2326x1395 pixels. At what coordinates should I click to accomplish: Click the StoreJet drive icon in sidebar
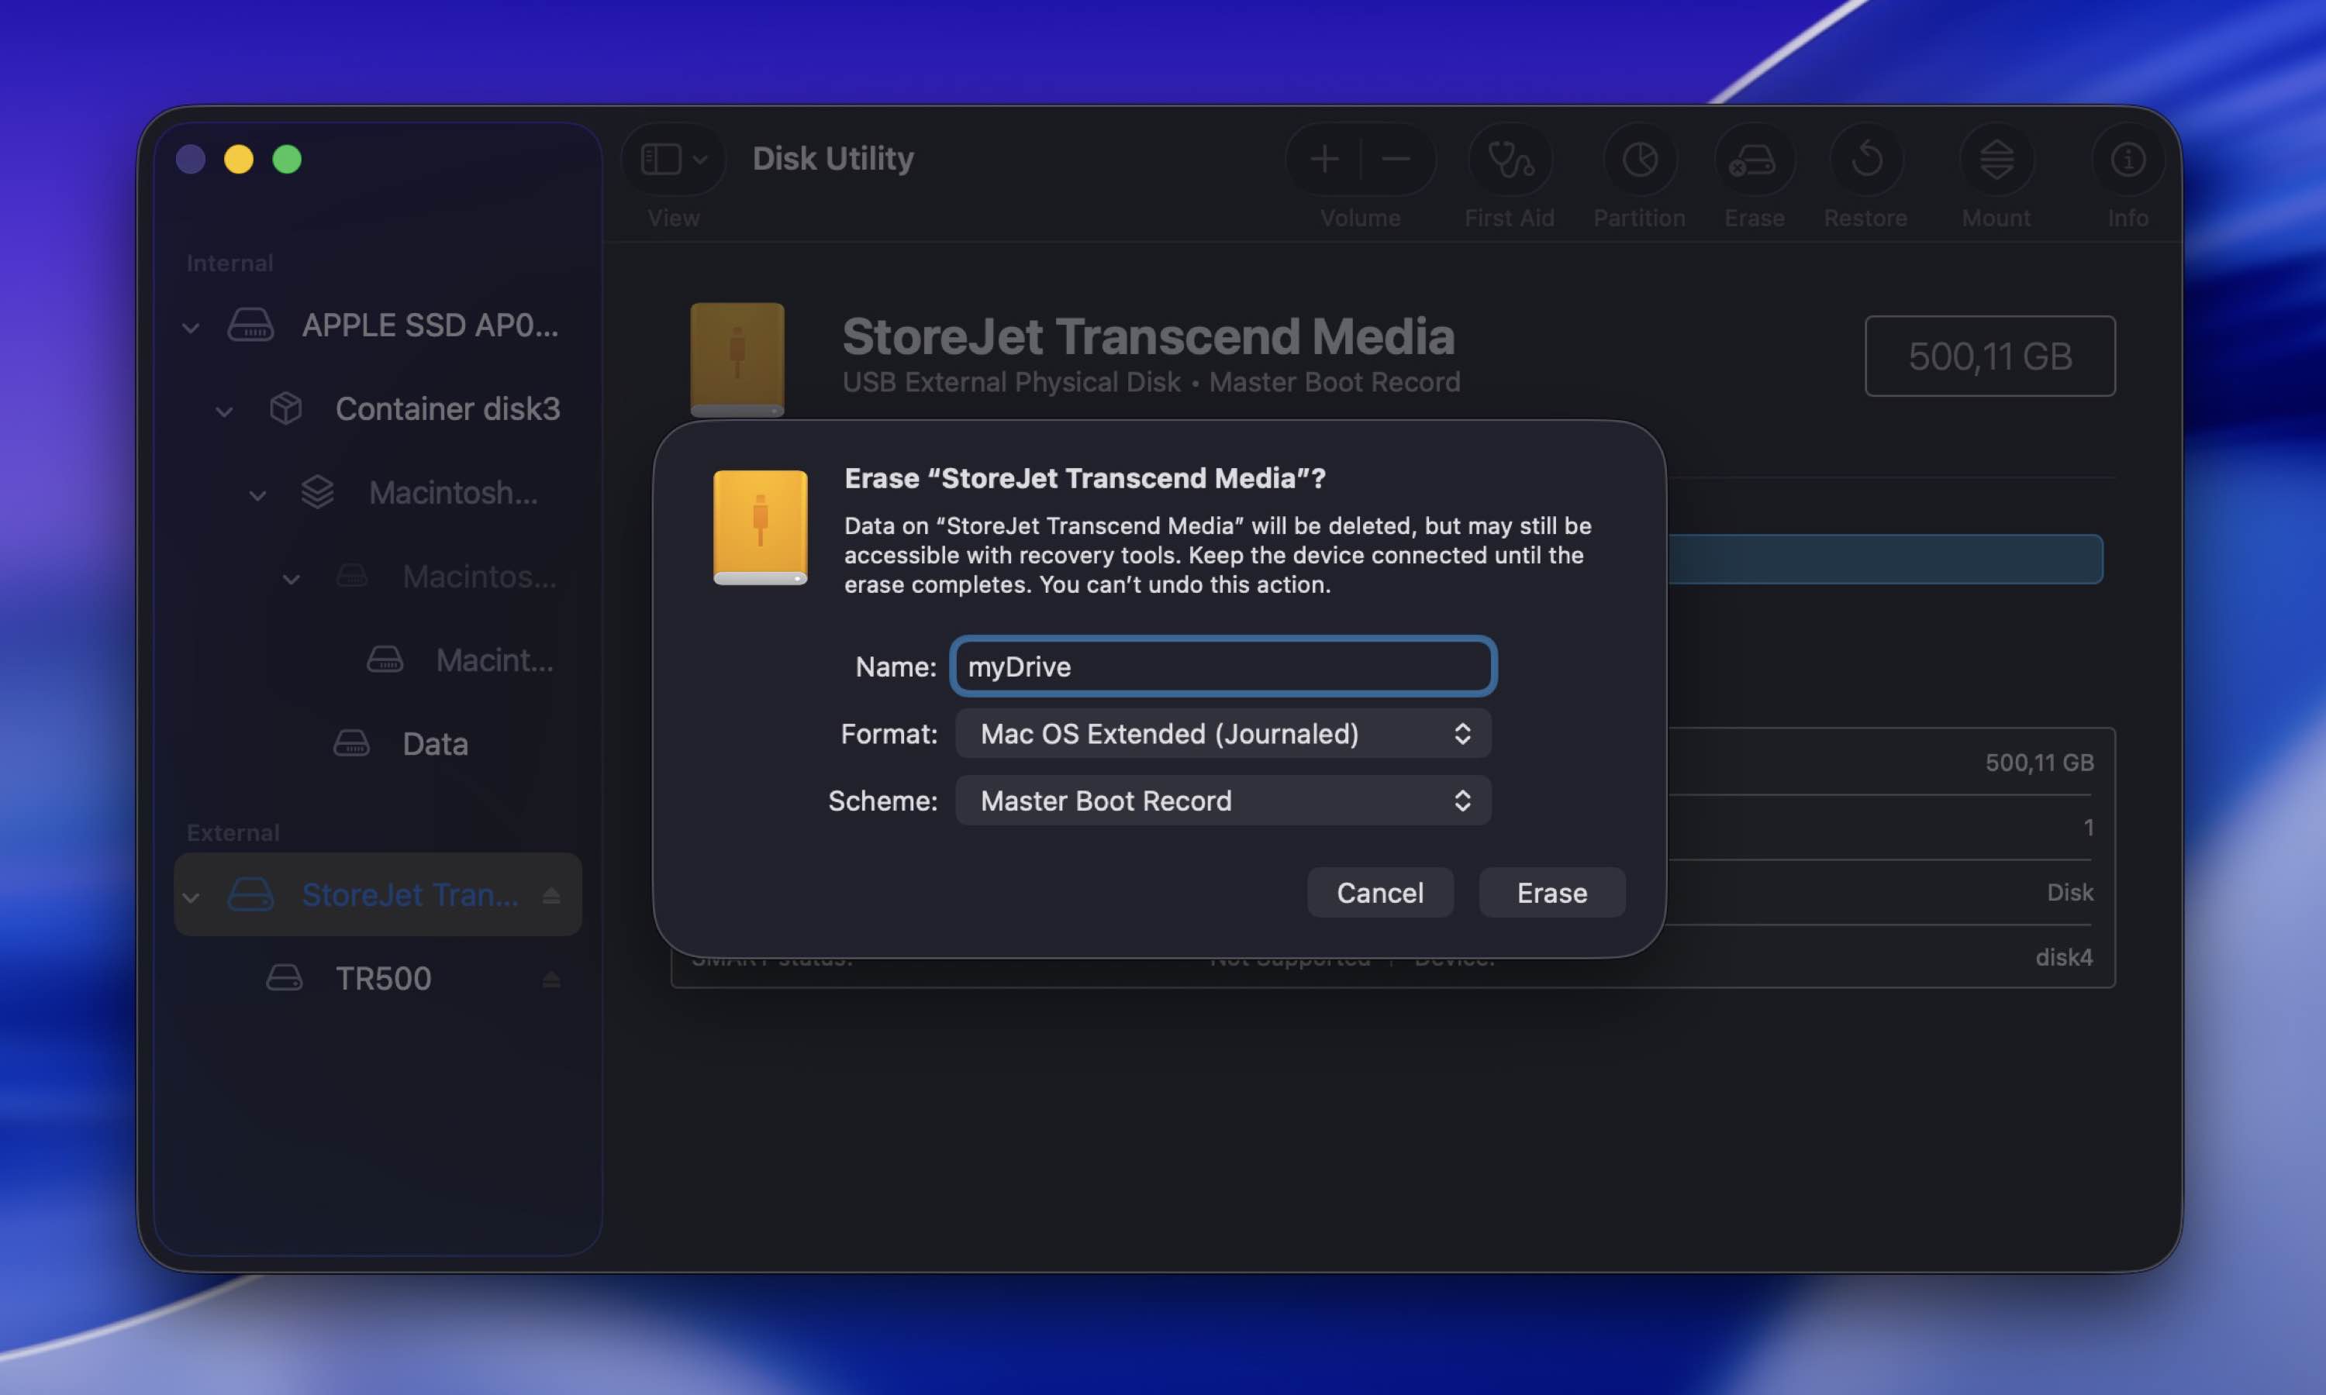[x=251, y=894]
